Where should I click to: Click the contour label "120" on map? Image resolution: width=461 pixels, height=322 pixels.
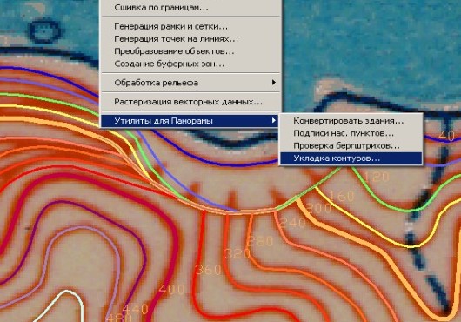pos(377,177)
